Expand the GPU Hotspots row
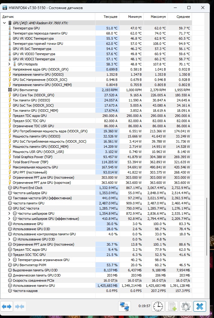Screen dimensions: 214x318 click(x=9, y=64)
